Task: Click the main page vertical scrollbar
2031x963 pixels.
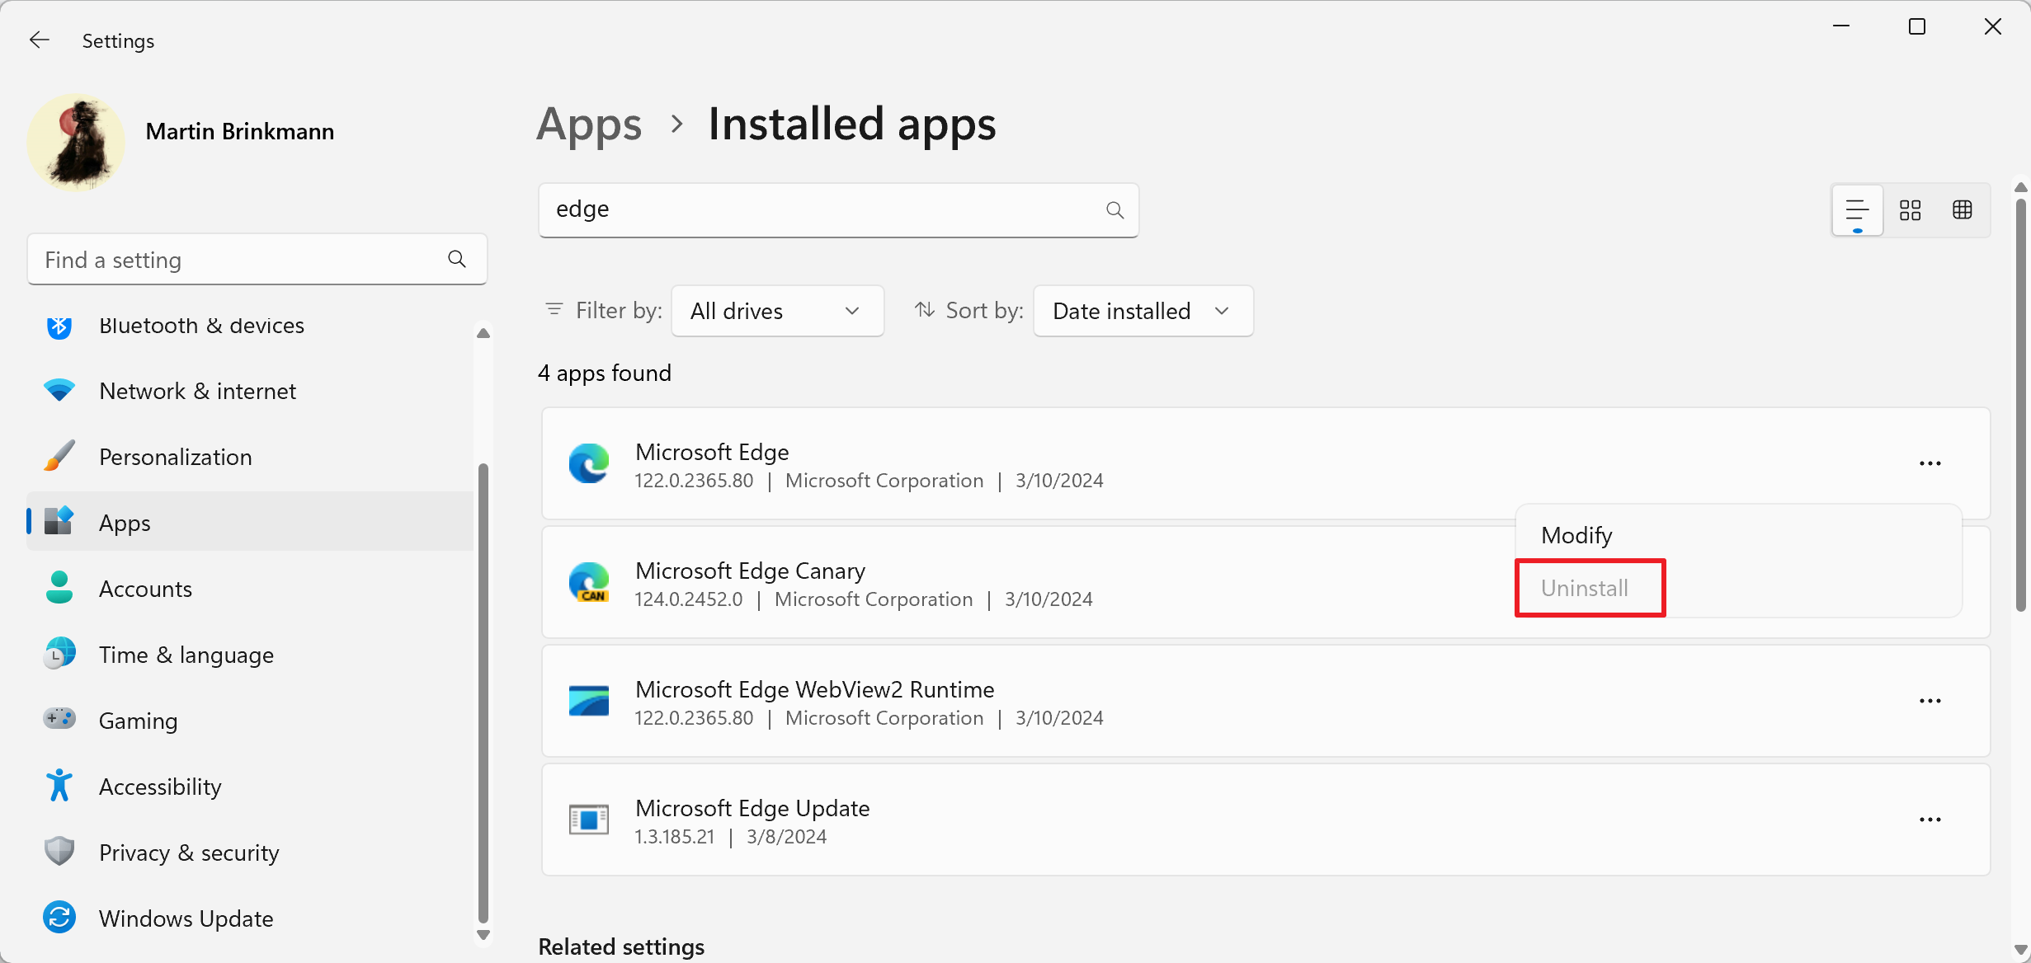Action: click(2020, 404)
